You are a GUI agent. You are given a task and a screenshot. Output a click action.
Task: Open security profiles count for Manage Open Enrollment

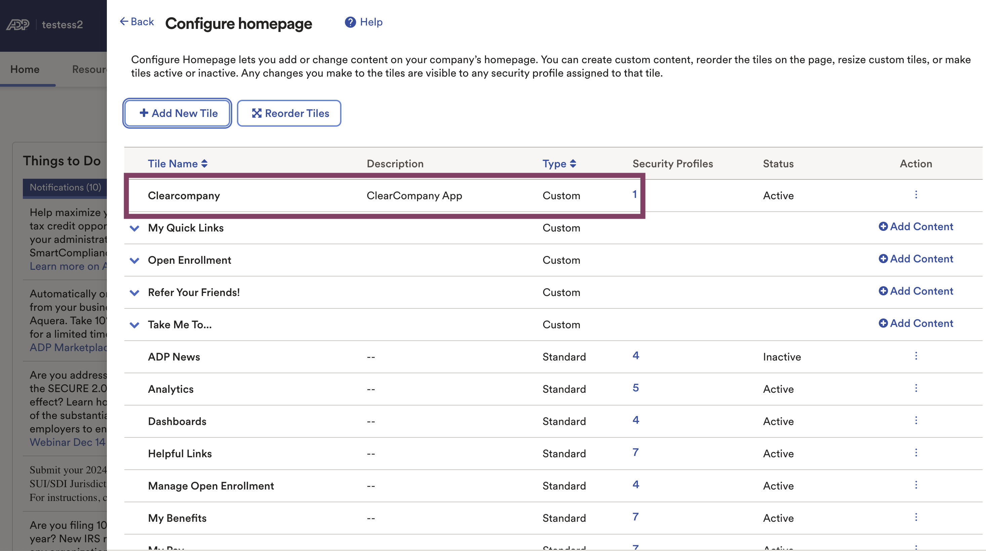coord(636,485)
